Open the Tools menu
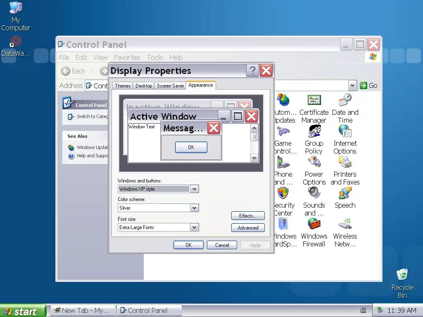This screenshot has width=423, height=317. [x=155, y=57]
